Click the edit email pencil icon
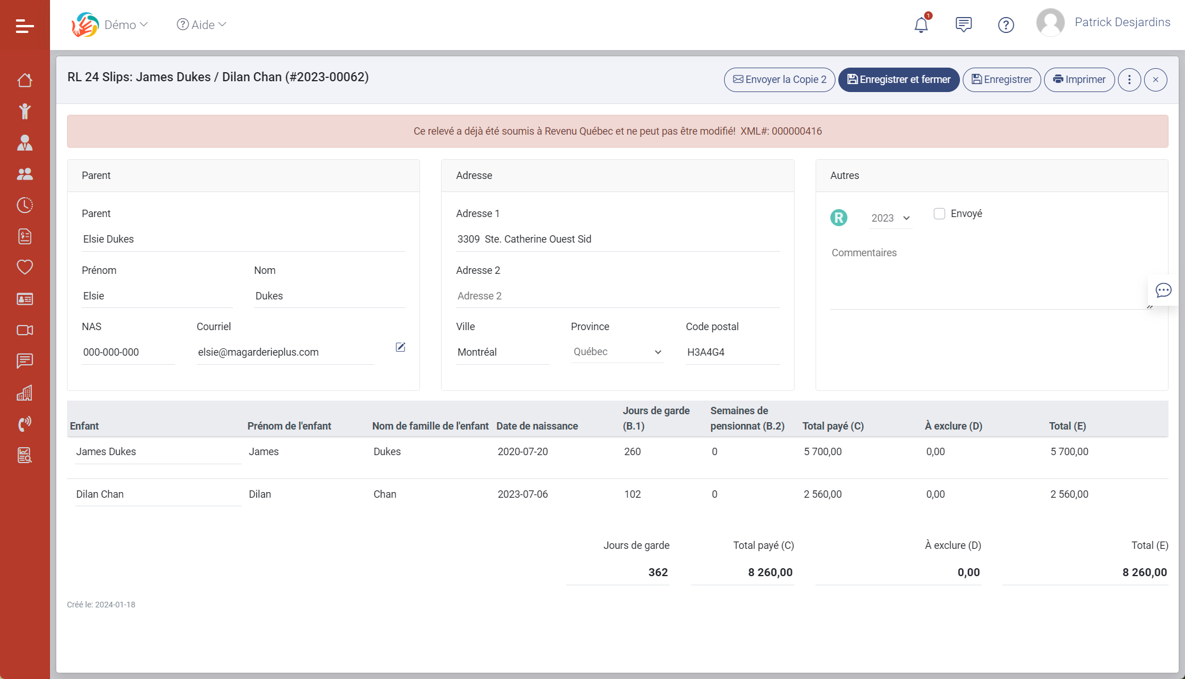This screenshot has width=1185, height=679. click(x=400, y=347)
